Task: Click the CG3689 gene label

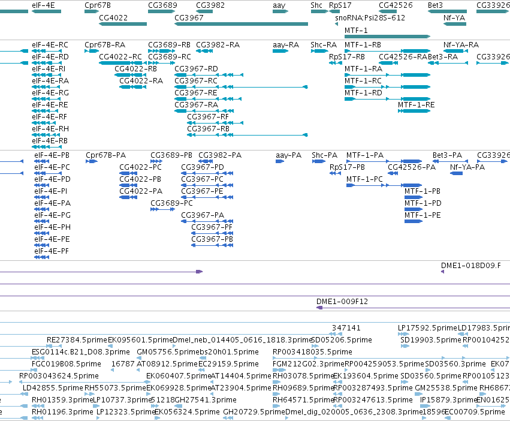Action: click(x=162, y=5)
